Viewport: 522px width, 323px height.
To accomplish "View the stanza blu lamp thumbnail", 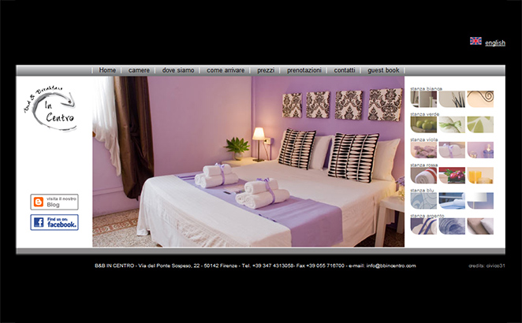I will point(480,200).
